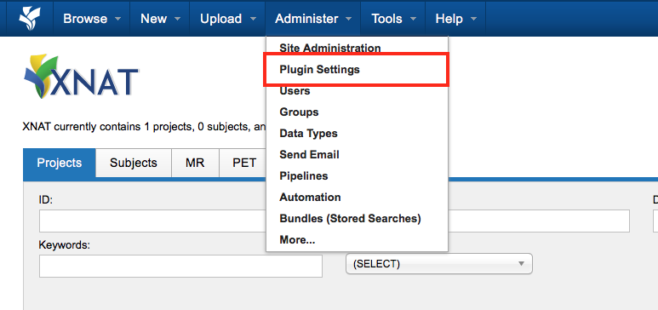This screenshot has width=658, height=310.
Task: Open the Browse menu
Action: click(x=91, y=19)
